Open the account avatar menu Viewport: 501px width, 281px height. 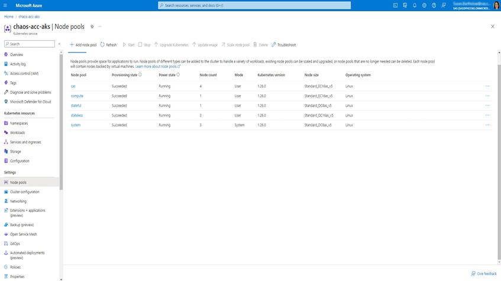click(496, 5)
